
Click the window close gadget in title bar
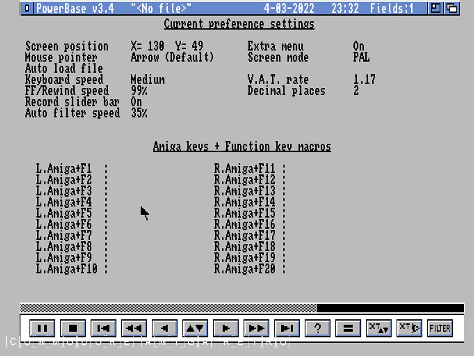(x=27, y=8)
